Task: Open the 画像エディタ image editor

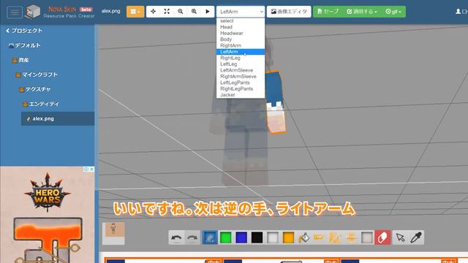Action: [x=289, y=12]
